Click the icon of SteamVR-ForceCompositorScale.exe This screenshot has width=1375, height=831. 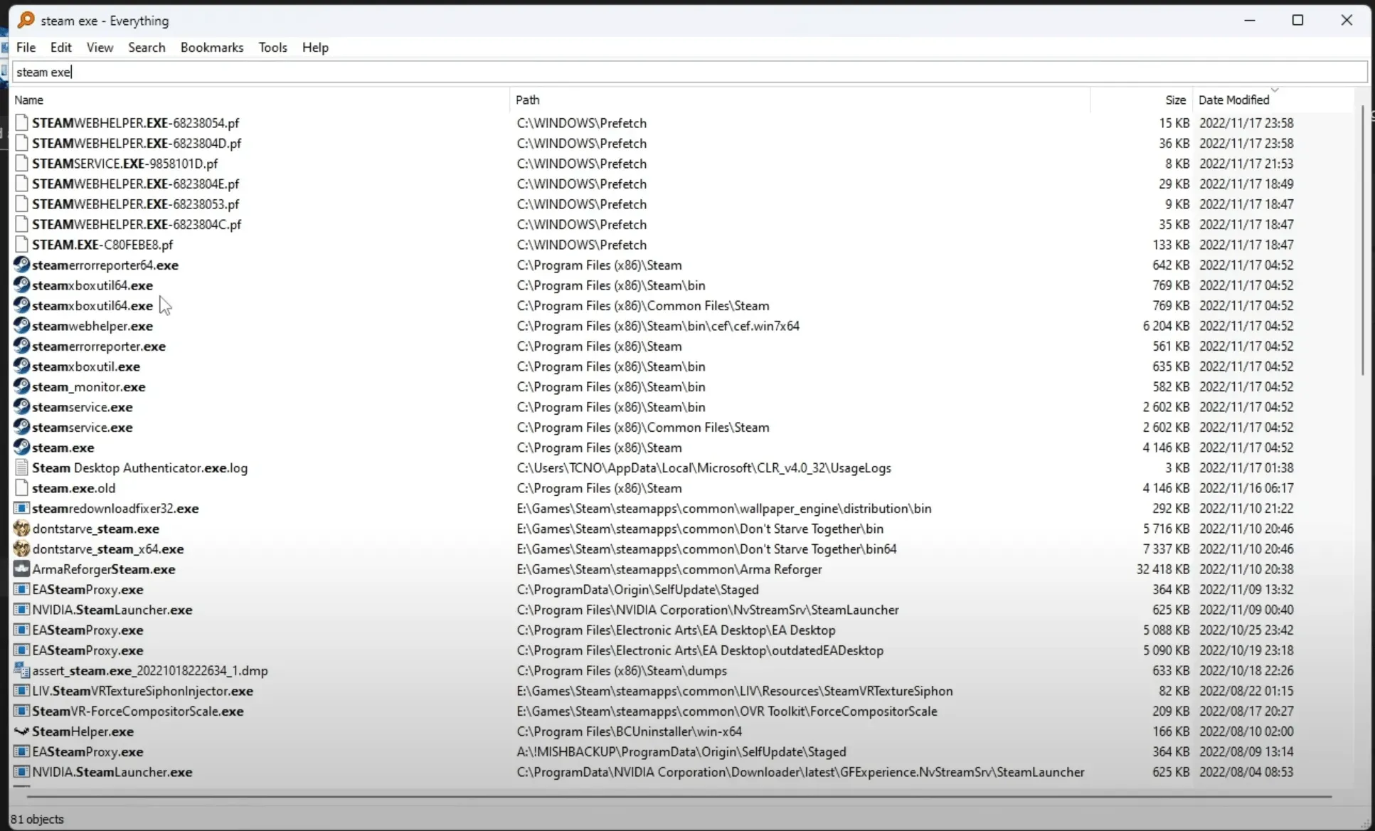(x=21, y=711)
